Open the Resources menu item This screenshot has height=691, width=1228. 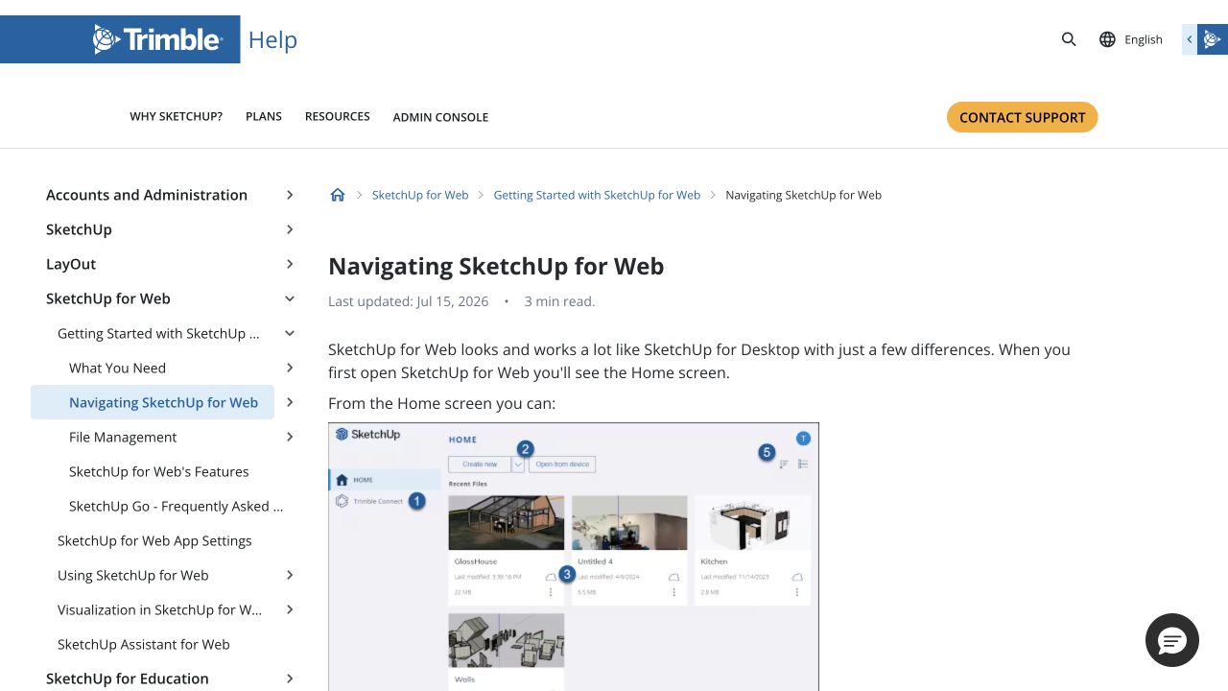[x=338, y=116]
